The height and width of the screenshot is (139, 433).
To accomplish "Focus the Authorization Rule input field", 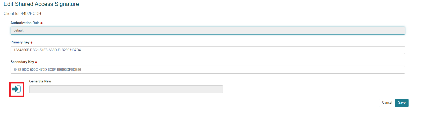I will tap(207, 30).
